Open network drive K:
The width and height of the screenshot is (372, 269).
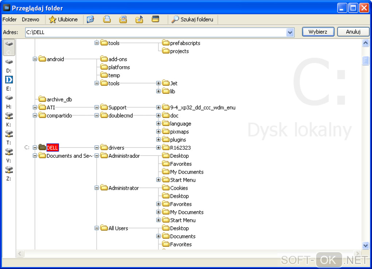point(9,120)
